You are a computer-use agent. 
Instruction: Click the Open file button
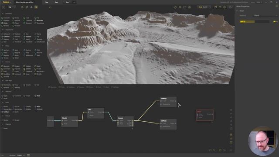click(56, 2)
